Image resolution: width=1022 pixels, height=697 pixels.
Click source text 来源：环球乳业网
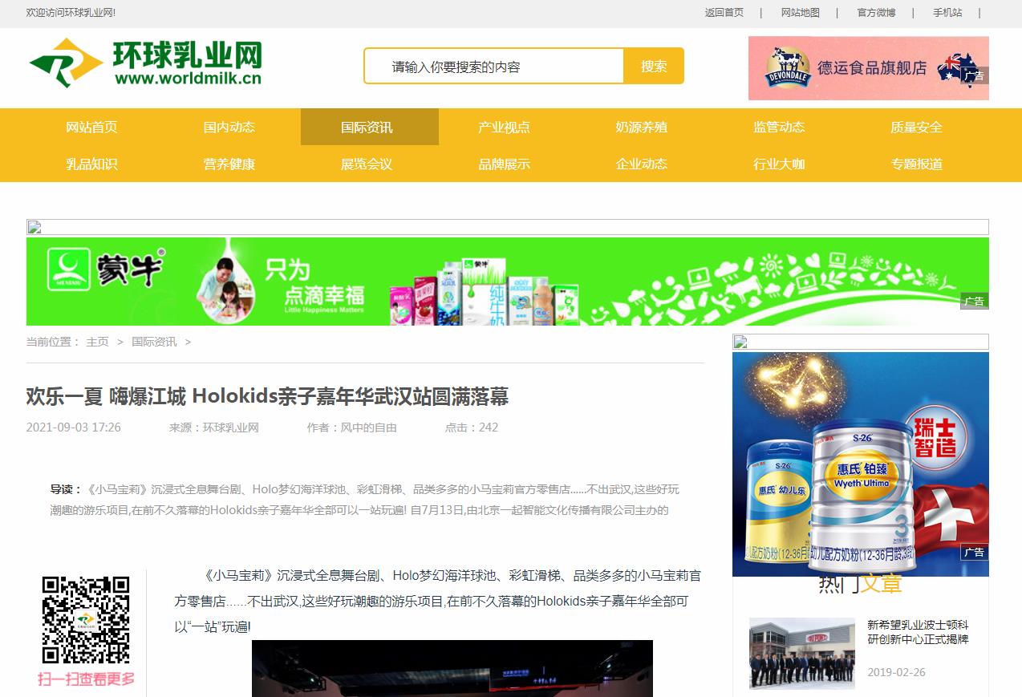(213, 428)
